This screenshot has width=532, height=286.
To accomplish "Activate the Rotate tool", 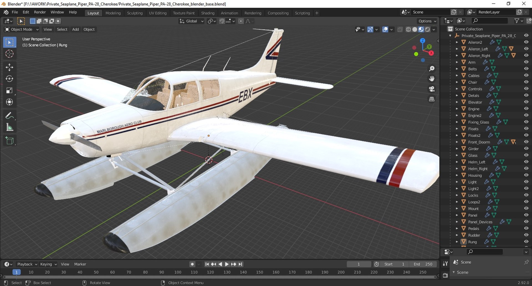I will pyautogui.click(x=9, y=79).
